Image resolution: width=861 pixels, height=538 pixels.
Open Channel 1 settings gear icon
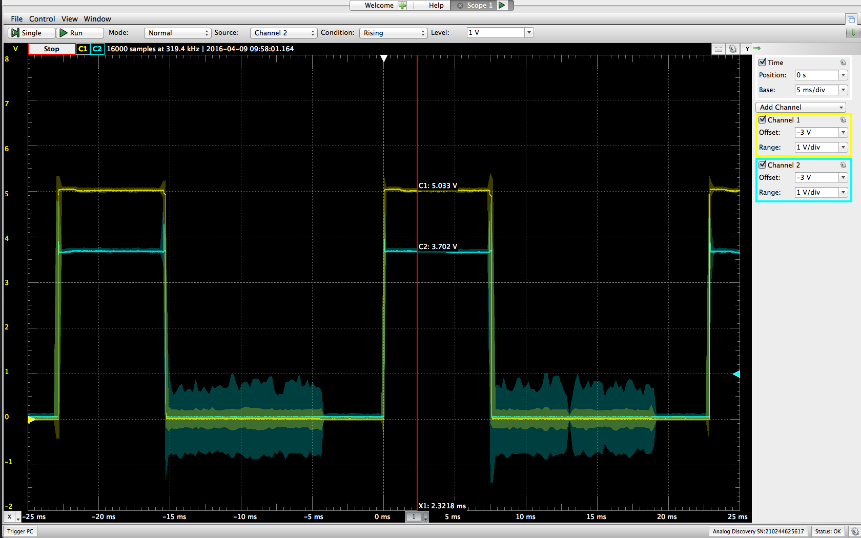tap(843, 120)
